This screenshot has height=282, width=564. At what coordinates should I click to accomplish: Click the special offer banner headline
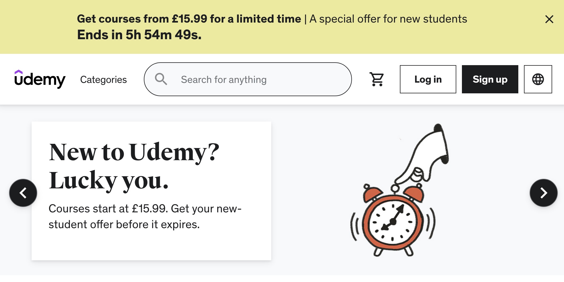(x=189, y=19)
